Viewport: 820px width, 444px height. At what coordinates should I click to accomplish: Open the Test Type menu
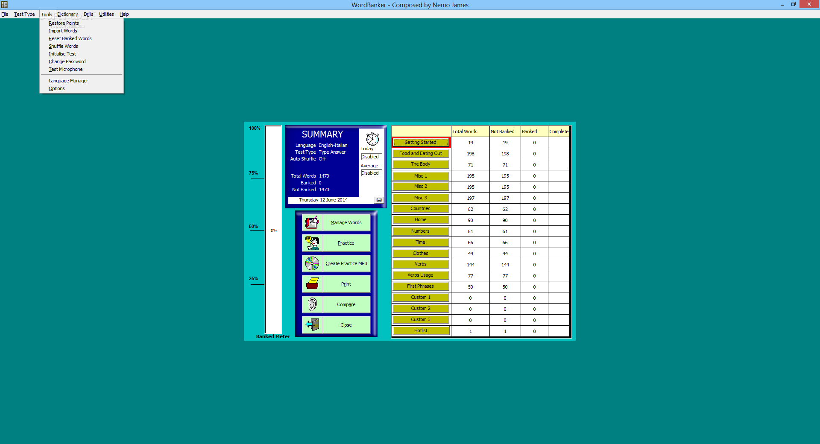[24, 14]
